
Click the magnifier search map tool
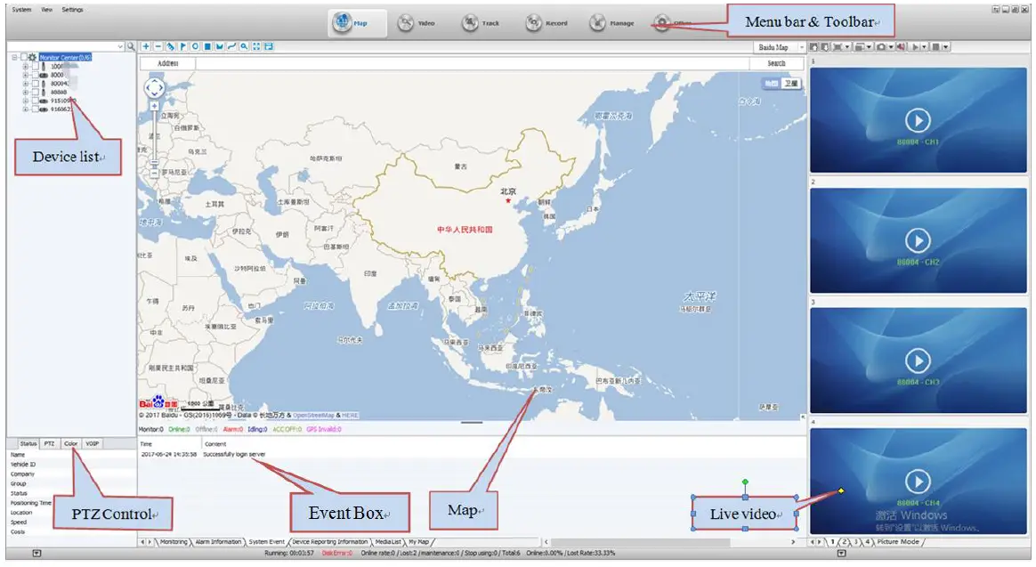[244, 46]
